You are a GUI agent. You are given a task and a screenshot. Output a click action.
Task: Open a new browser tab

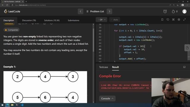(26, 1)
